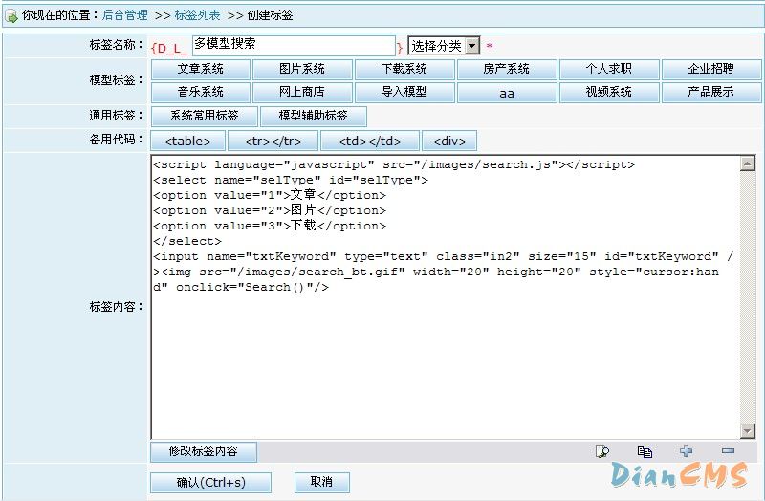Cancel with the 取消 button
The width and height of the screenshot is (765, 501).
tap(322, 483)
